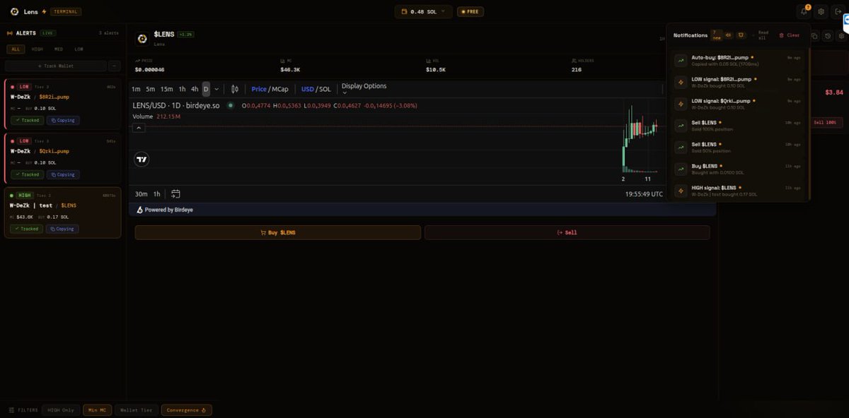Click the $LENS token avatar icon

pyautogui.click(x=142, y=38)
